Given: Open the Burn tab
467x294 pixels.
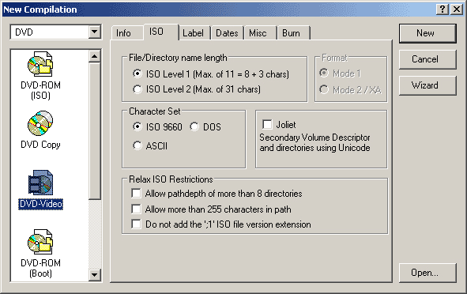Looking at the screenshot, I should pos(294,32).
